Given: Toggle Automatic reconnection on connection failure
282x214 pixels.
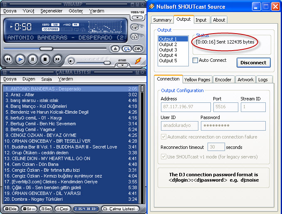Looking at the screenshot, I should point(163,137).
